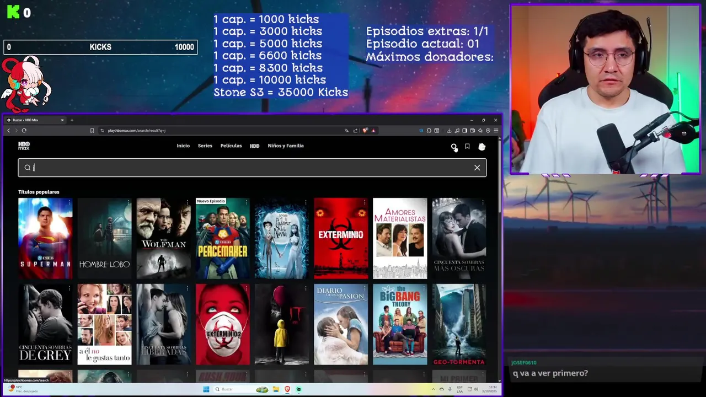
Task: Open My List bookmark icon in HBO Max header
Action: coord(467,147)
